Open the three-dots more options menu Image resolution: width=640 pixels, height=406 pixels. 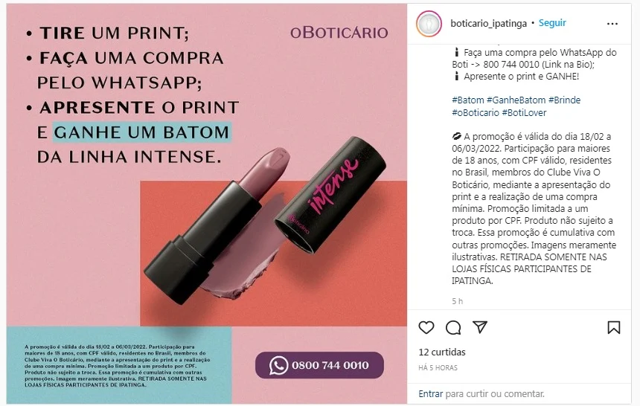point(612,24)
